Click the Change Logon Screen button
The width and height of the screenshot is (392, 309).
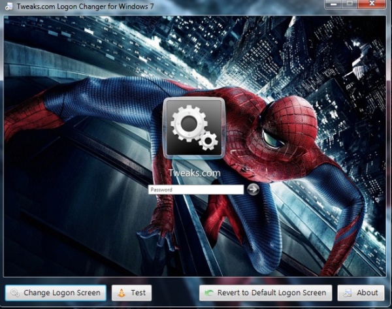click(56, 293)
